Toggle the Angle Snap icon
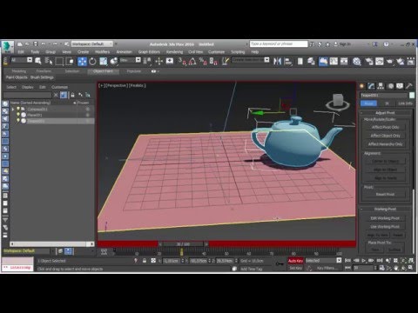Viewport: 418px width, 313px height. tap(192, 61)
